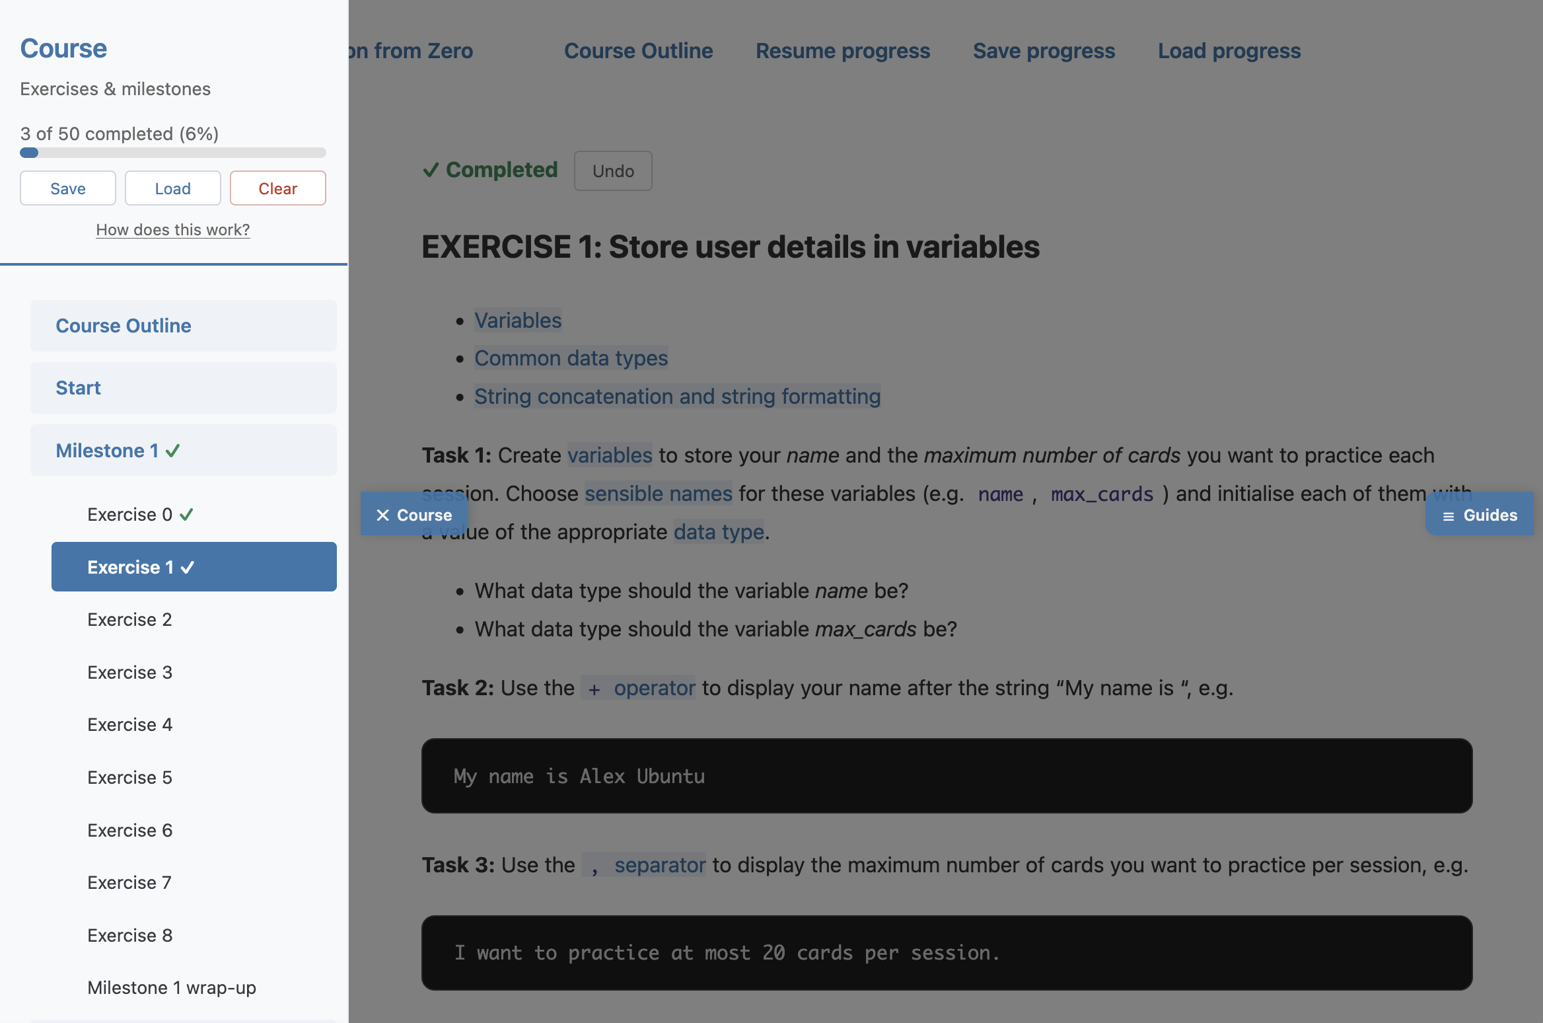The width and height of the screenshot is (1543, 1023).
Task: Click the Save button in Course sidebar
Action: point(68,188)
